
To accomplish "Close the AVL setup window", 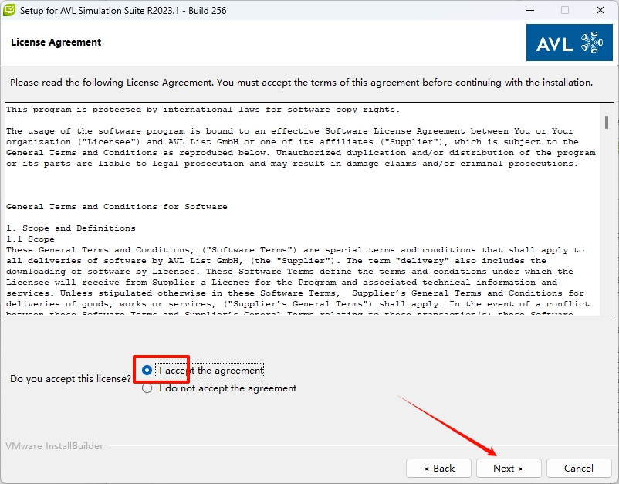I will click(x=600, y=11).
